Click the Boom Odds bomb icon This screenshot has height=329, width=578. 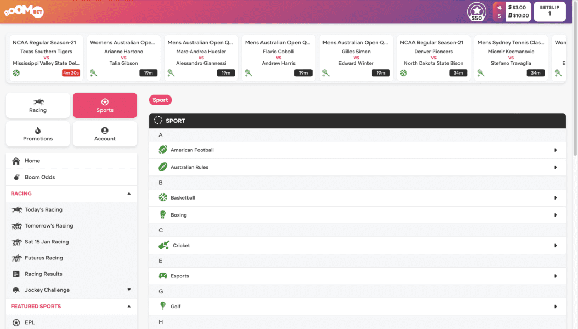click(16, 177)
